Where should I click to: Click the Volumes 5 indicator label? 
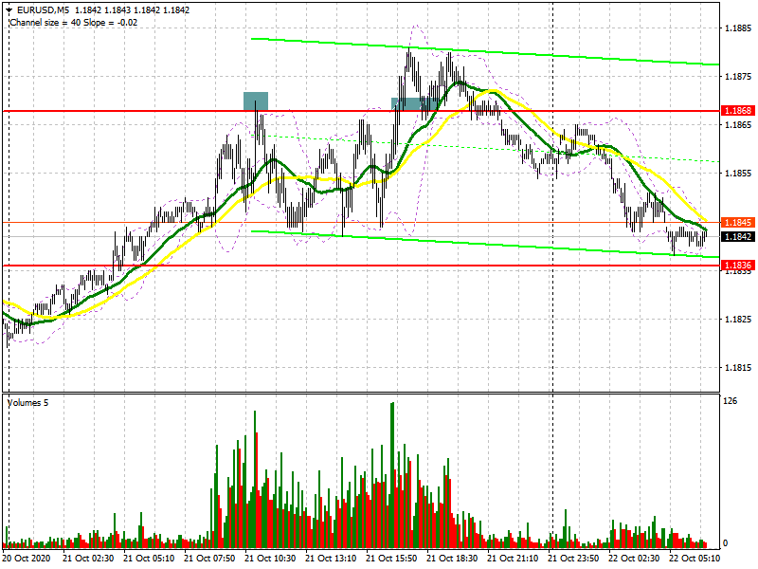click(x=28, y=402)
